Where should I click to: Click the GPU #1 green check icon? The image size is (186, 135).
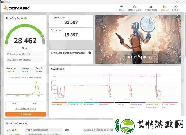coord(15,130)
